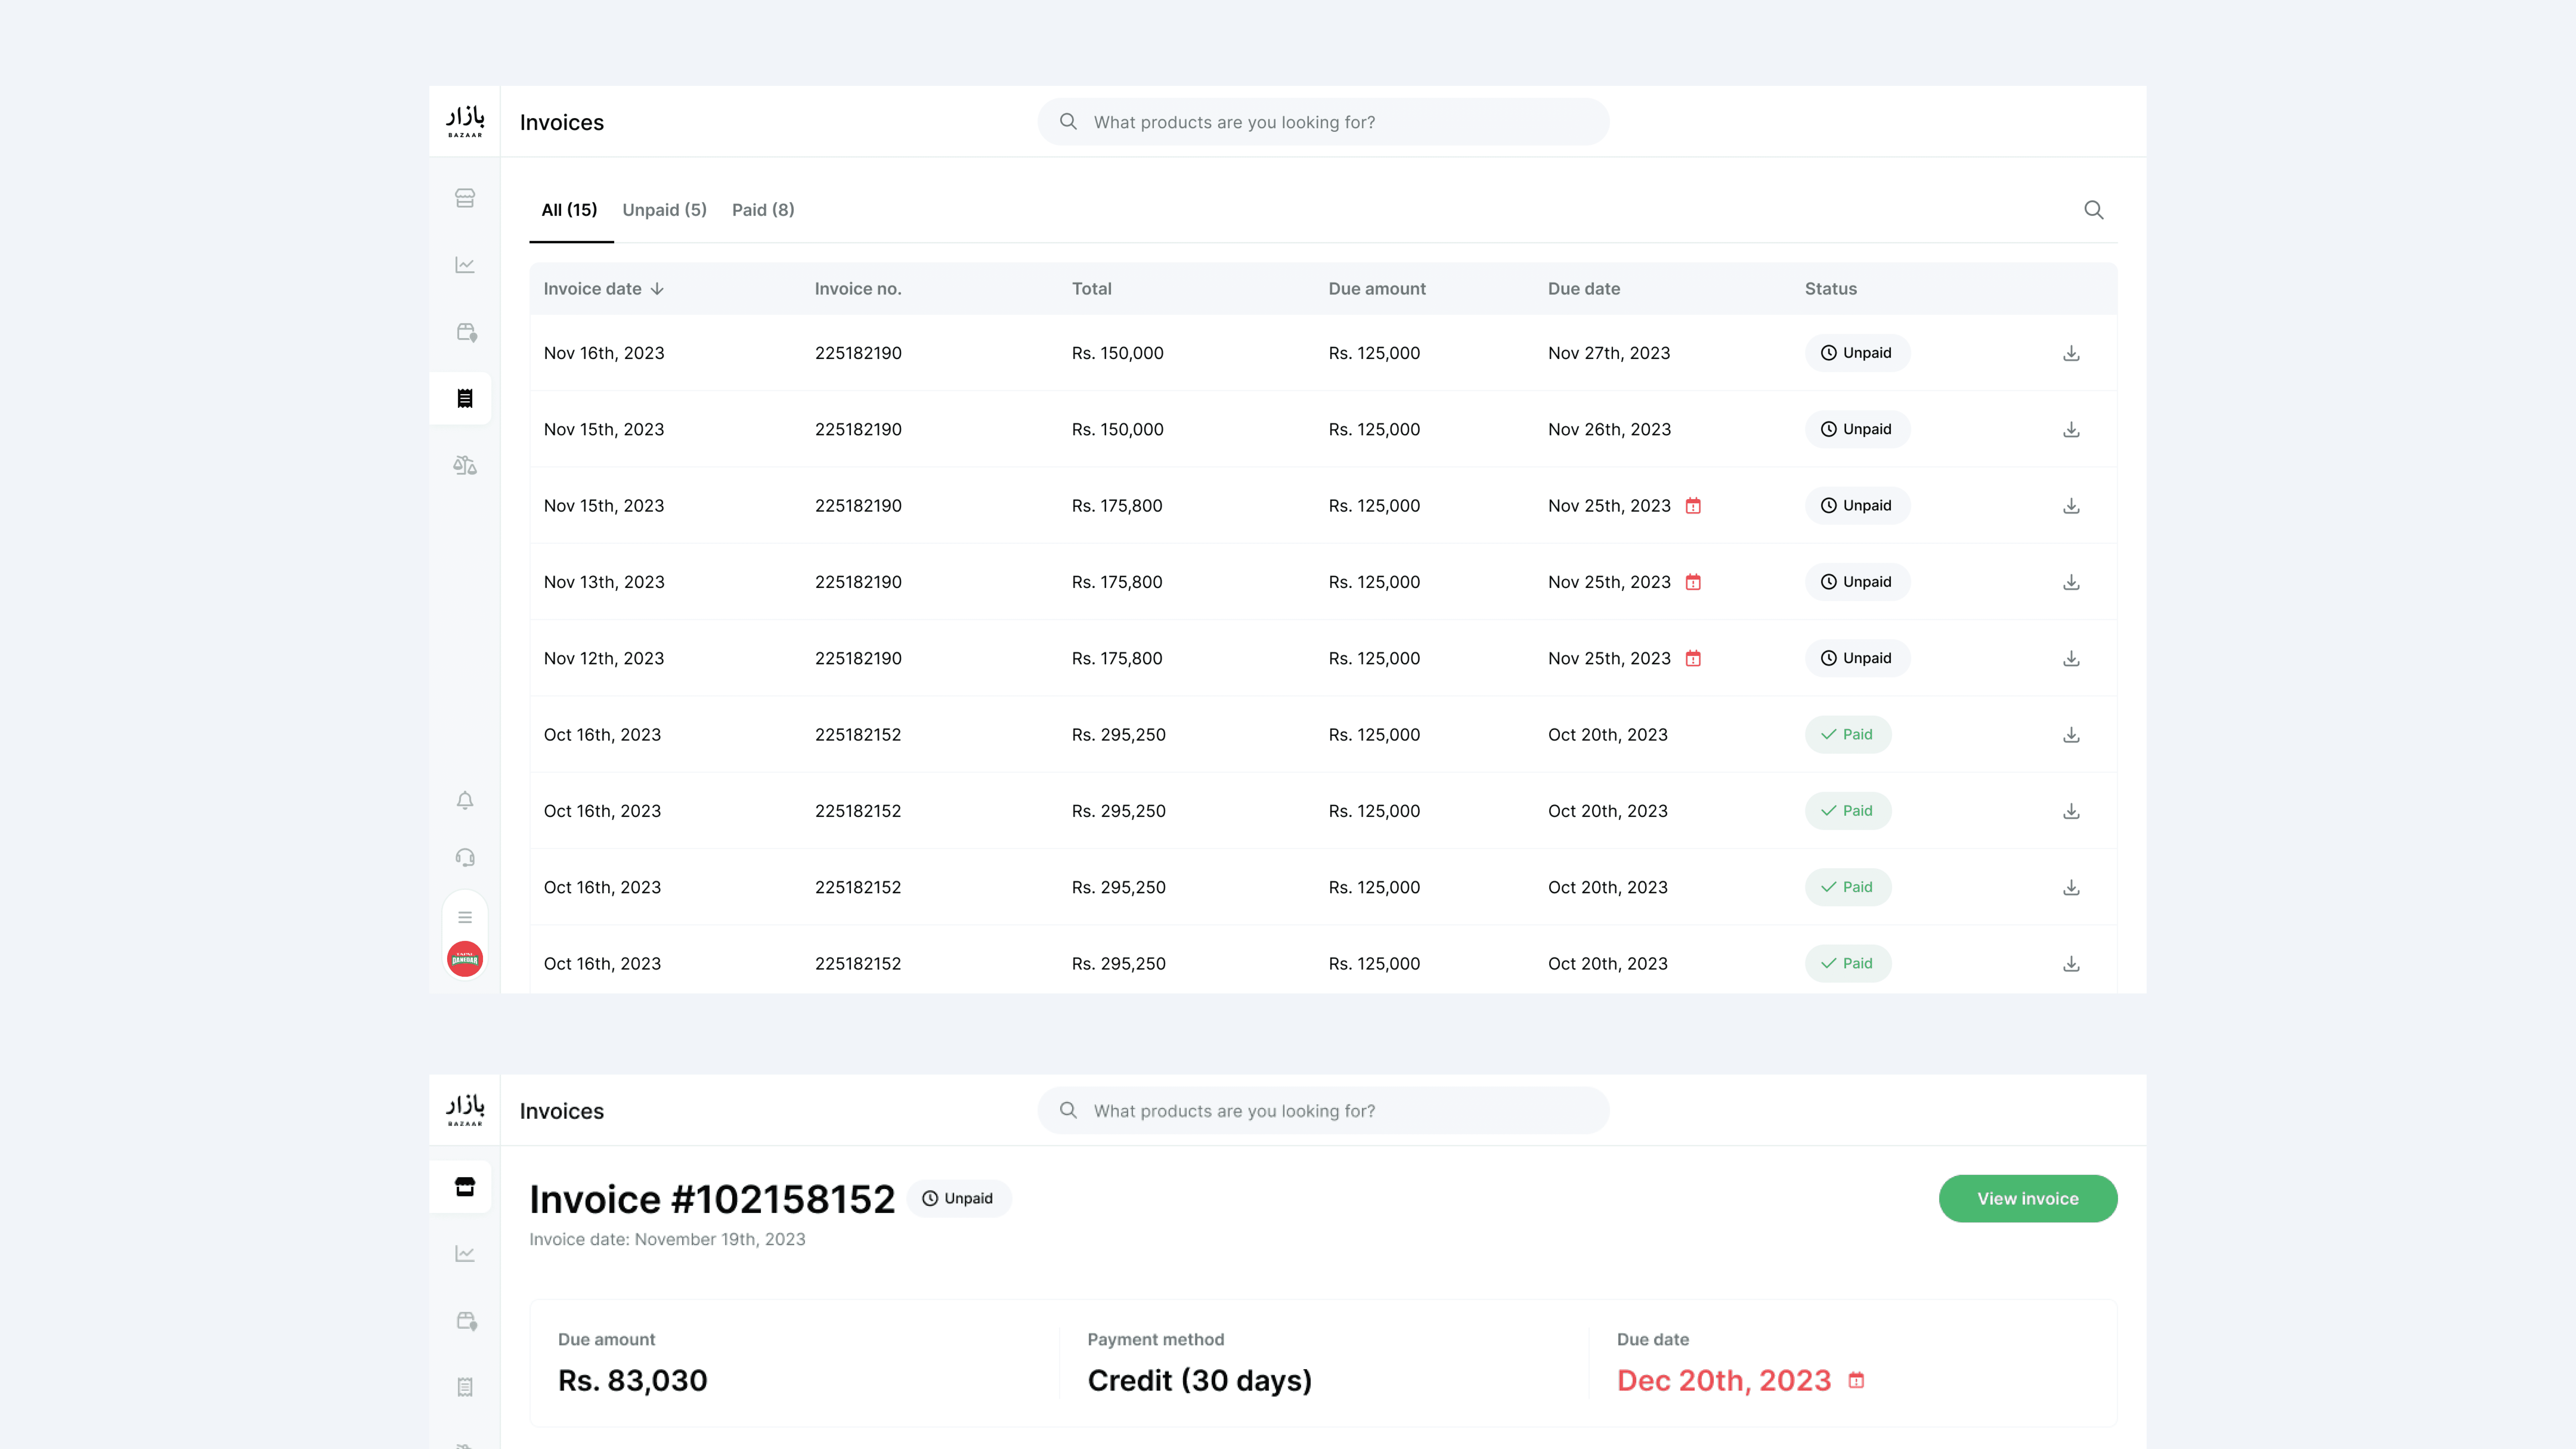Click the "Nov 13th, 2023" invoice date cell

click(604, 582)
